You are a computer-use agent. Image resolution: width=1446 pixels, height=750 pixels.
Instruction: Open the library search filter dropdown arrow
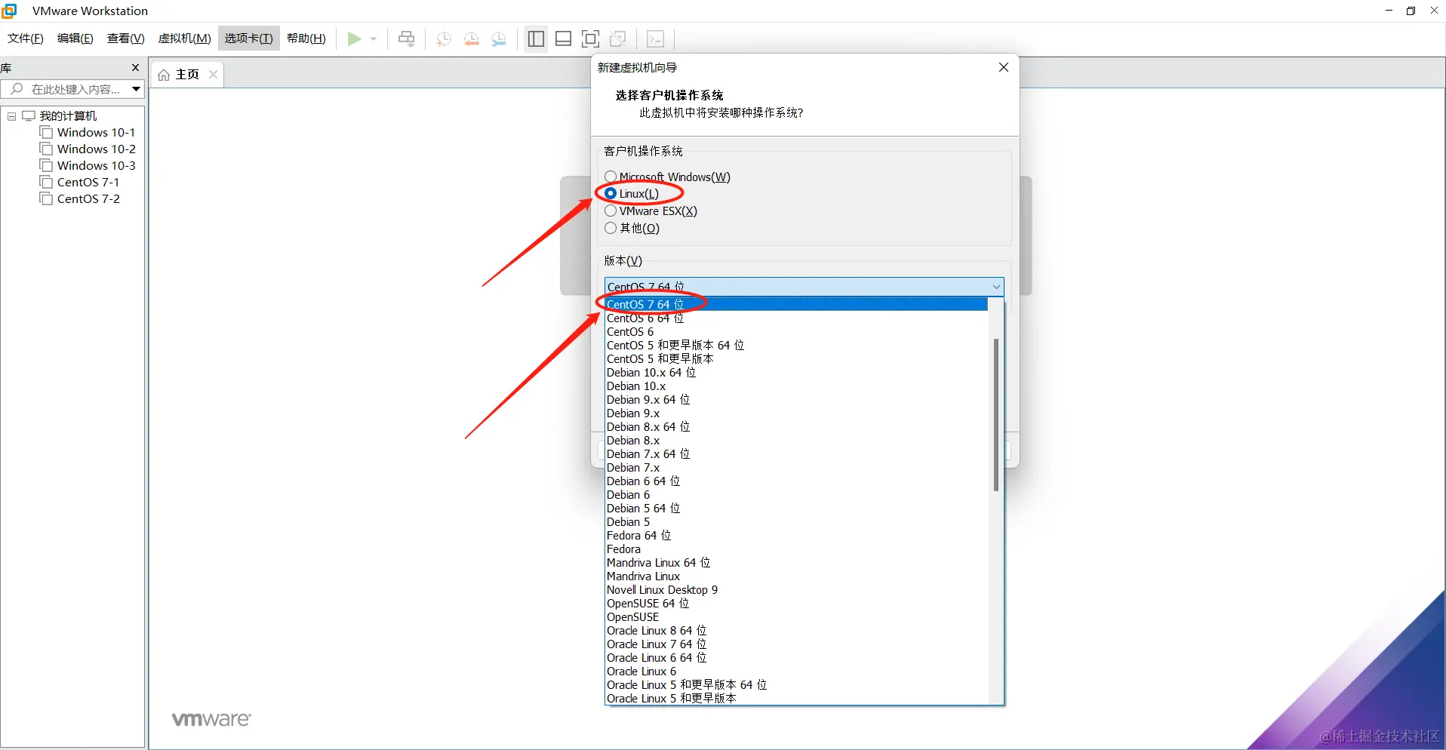136,89
